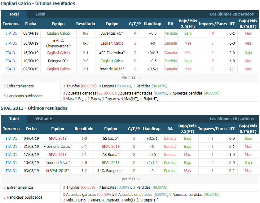260x203 pixels.
Task: Open ITA D1 link in the SS Lazio row
Action: 11,138
